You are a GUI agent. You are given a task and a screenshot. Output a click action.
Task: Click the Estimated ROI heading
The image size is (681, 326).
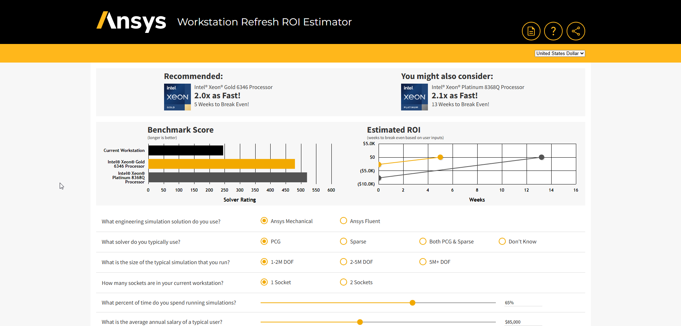click(x=394, y=130)
